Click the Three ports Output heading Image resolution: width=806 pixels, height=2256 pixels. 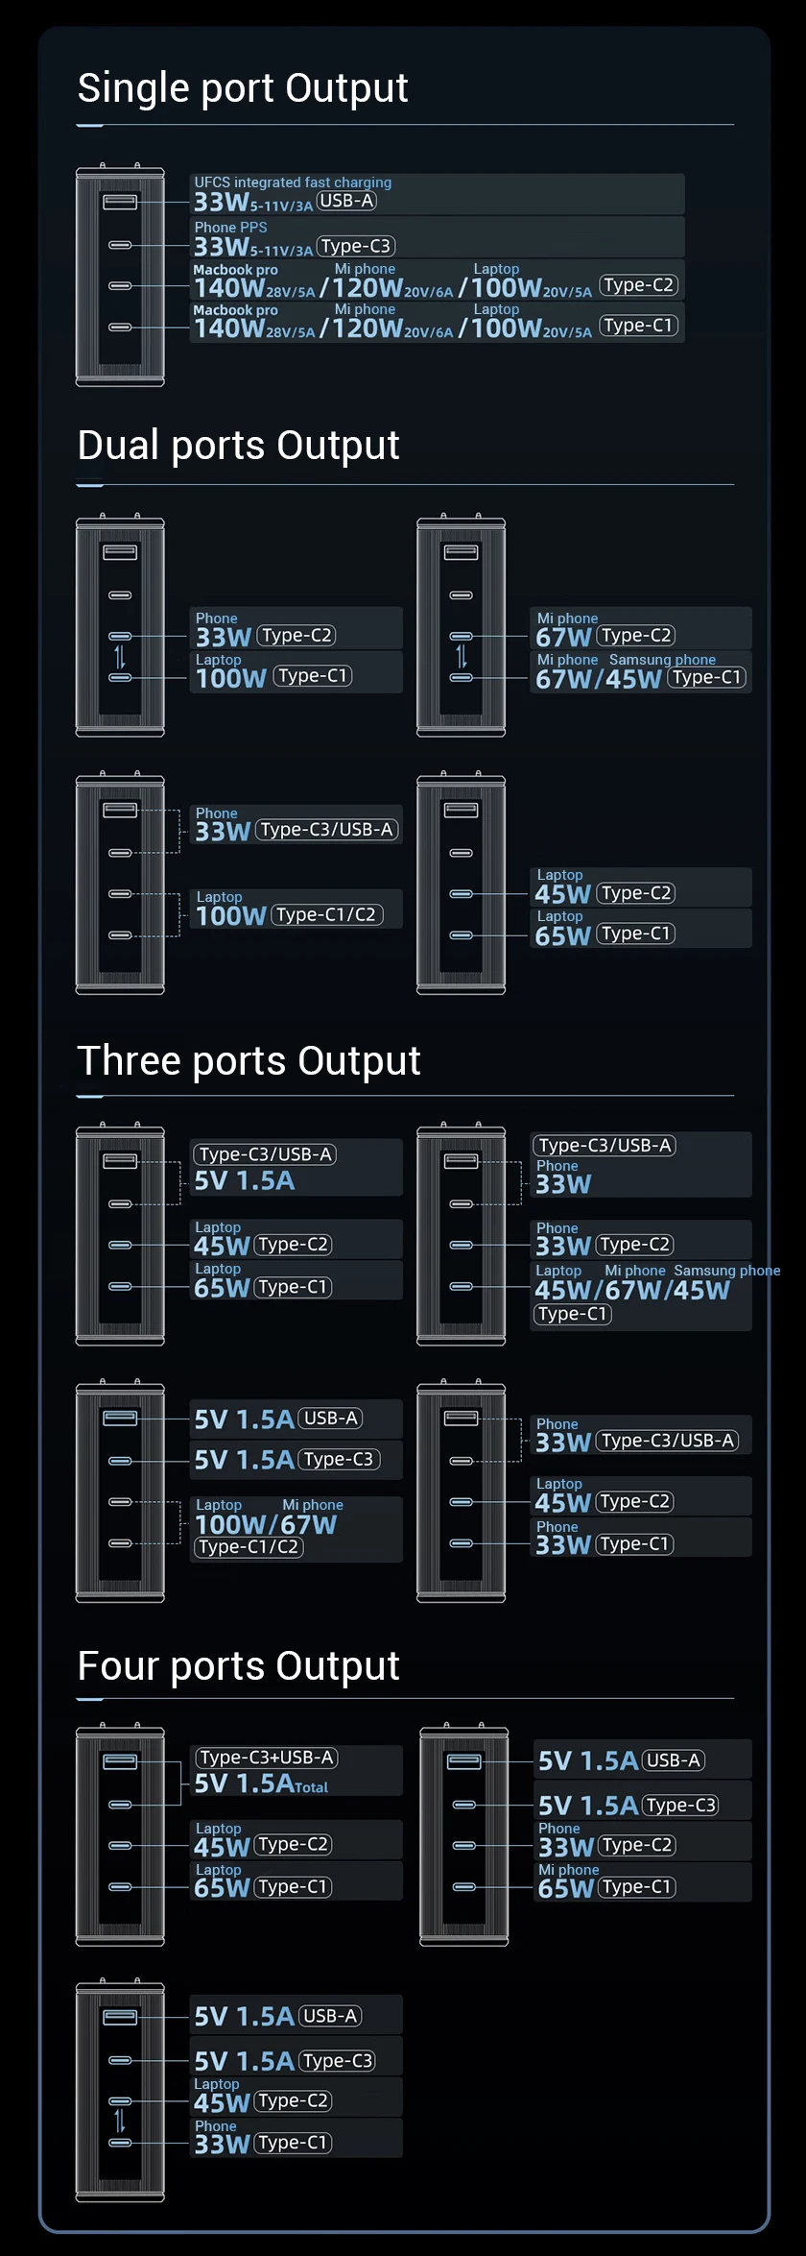tap(249, 1060)
